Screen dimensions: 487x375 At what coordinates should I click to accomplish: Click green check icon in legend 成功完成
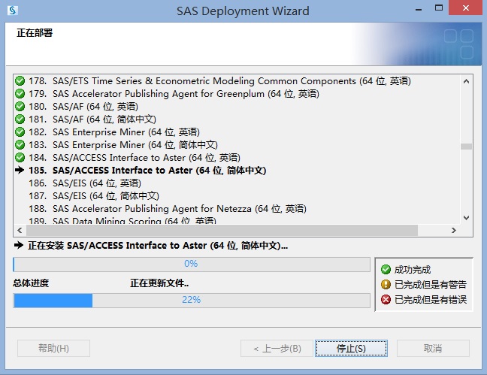coord(386,269)
